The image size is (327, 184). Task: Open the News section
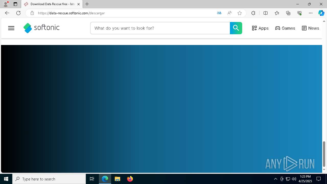tap(310, 28)
